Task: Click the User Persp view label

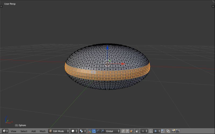Action: [x=10, y=4]
